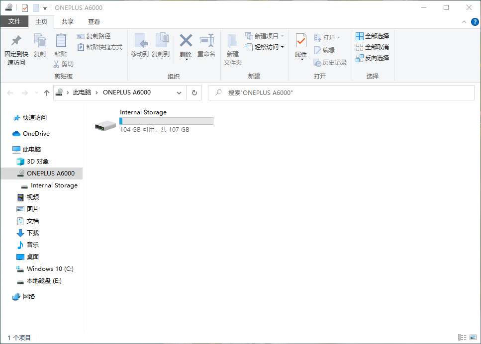Select 3D 对象 in navigation pane
This screenshot has width=481, height=344.
click(32, 162)
